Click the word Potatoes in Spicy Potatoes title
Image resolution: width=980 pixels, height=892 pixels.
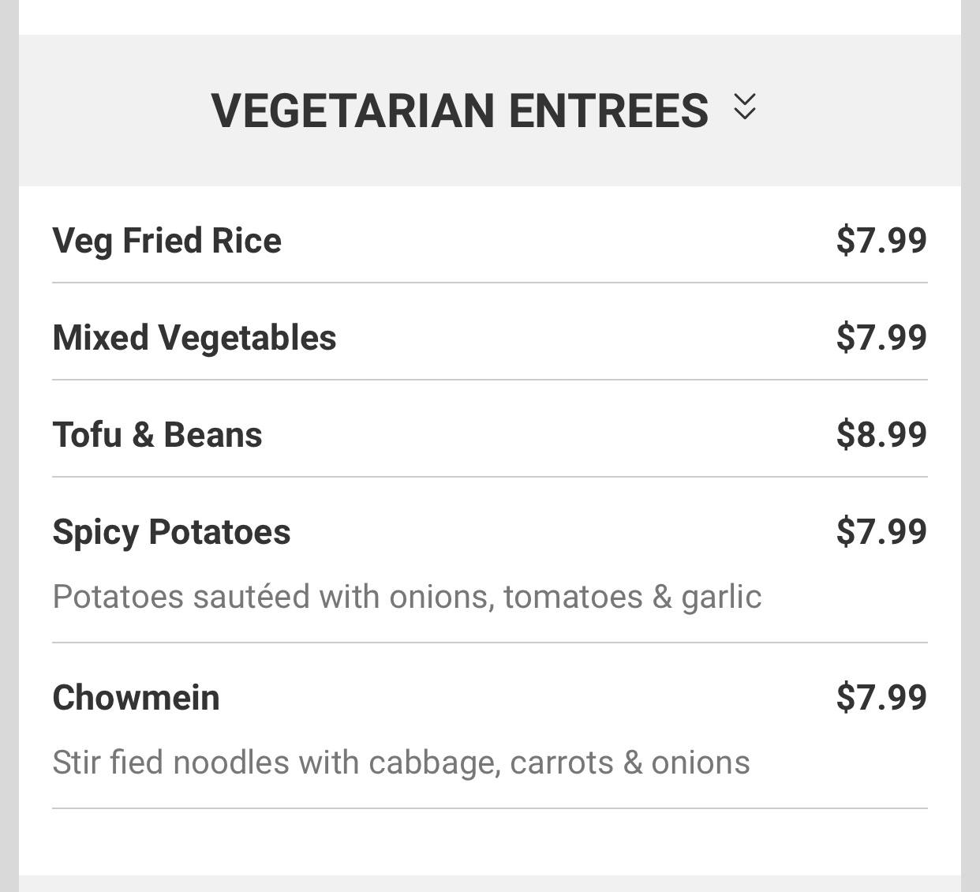click(x=219, y=532)
